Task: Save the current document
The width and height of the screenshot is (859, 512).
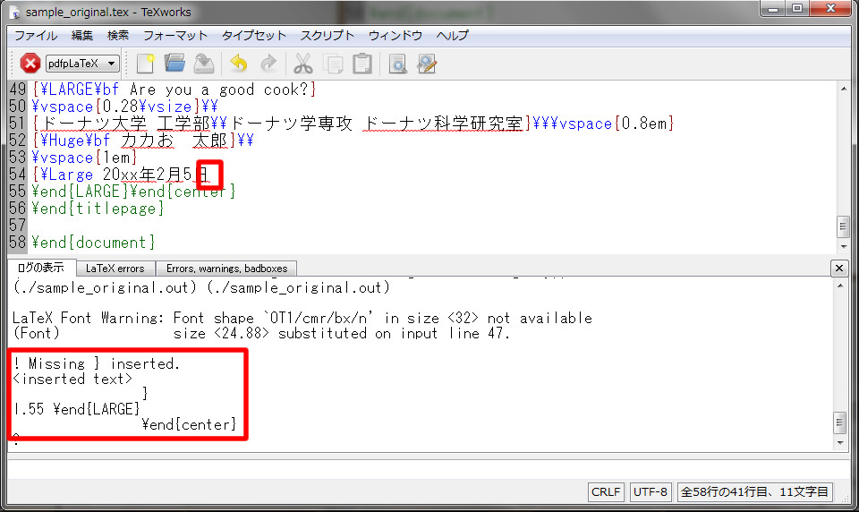Action: pos(204,64)
